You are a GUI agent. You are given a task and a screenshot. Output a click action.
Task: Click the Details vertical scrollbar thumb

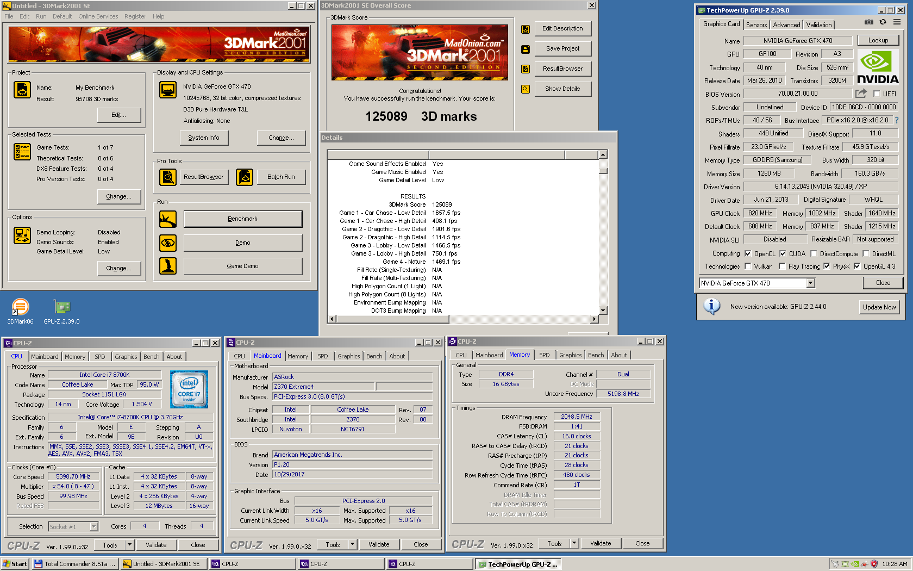pyautogui.click(x=603, y=171)
